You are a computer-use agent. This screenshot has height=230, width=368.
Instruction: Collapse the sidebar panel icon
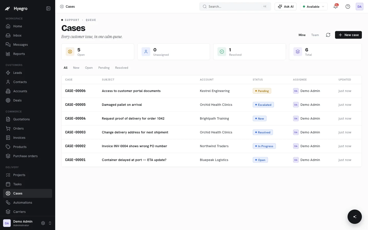coord(48,8)
